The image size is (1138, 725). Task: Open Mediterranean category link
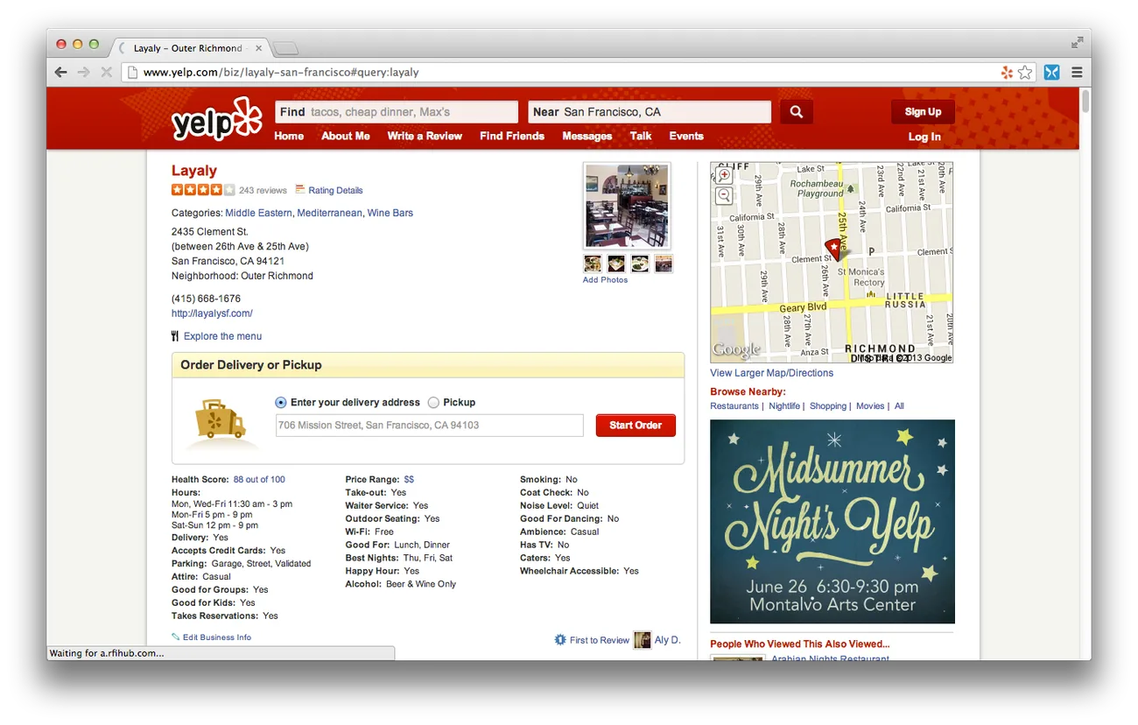click(x=329, y=213)
